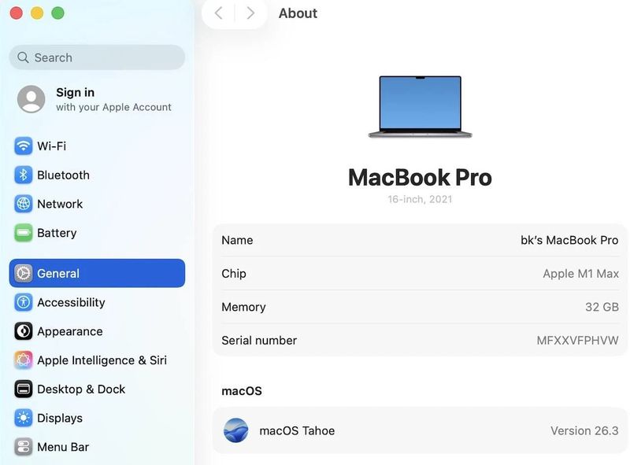Go forward with the right chevron
The width and height of the screenshot is (630, 465).
click(x=250, y=13)
